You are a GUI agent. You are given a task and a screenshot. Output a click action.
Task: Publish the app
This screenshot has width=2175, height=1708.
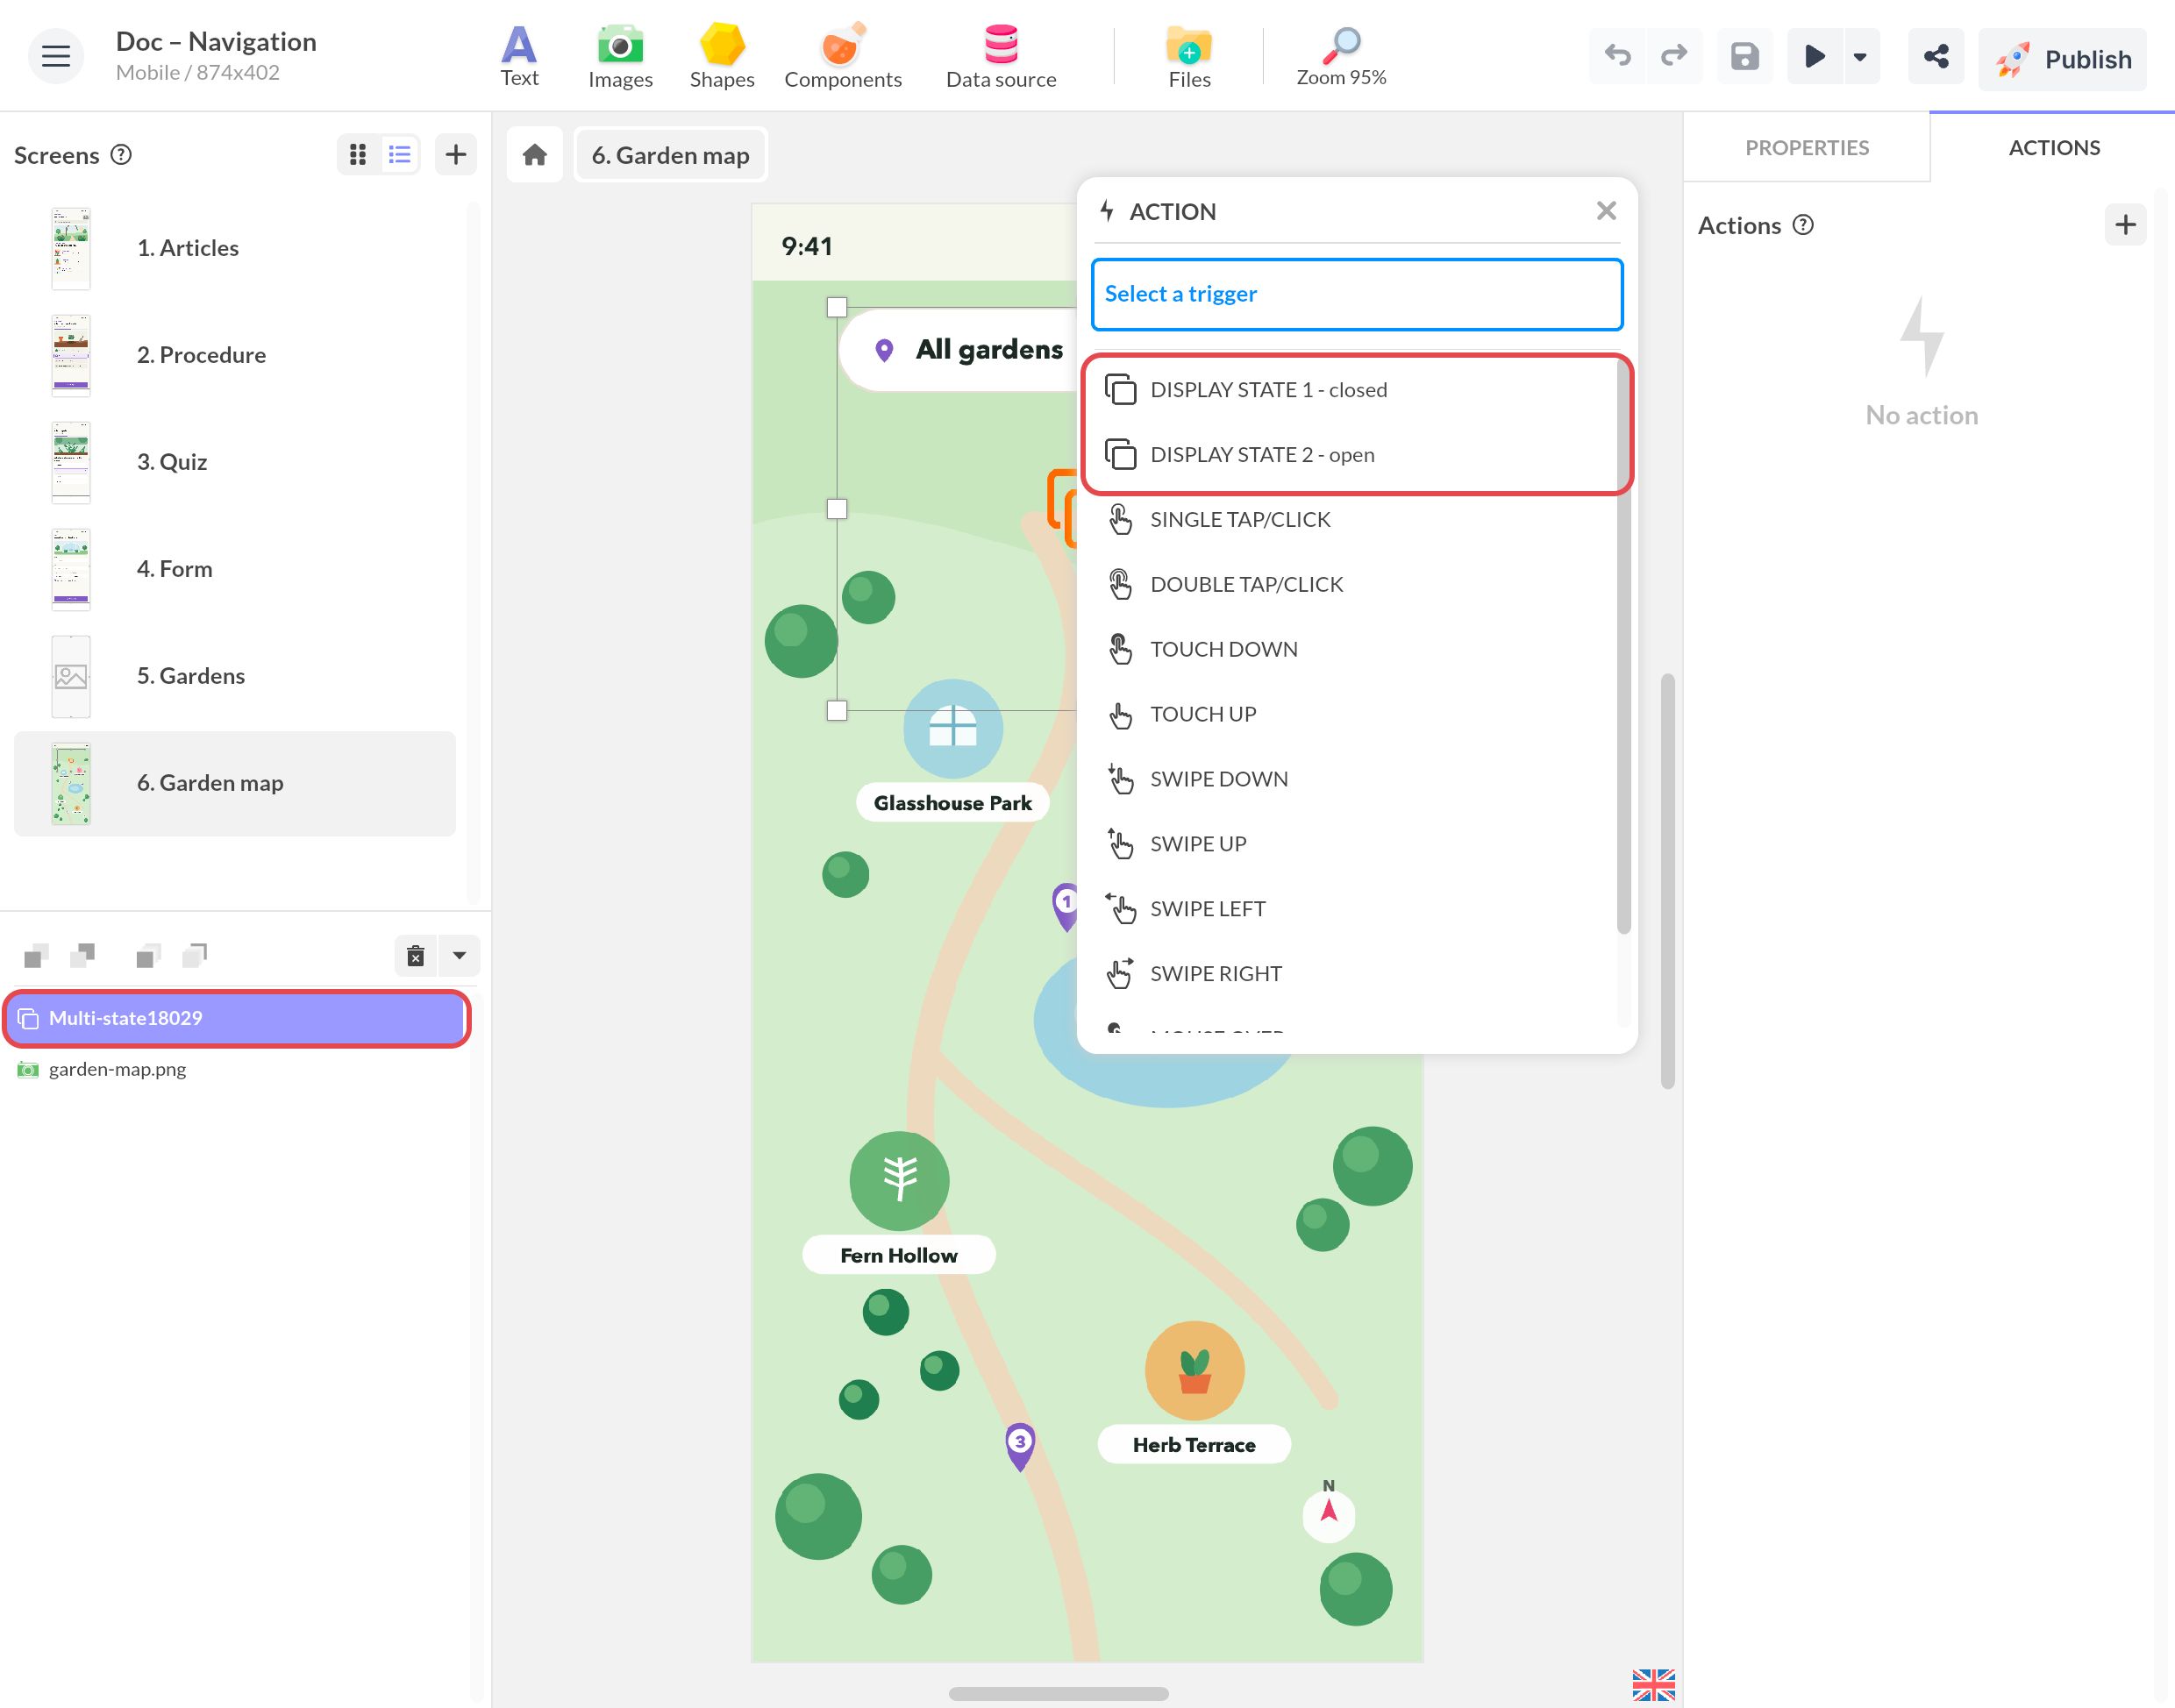click(2063, 59)
